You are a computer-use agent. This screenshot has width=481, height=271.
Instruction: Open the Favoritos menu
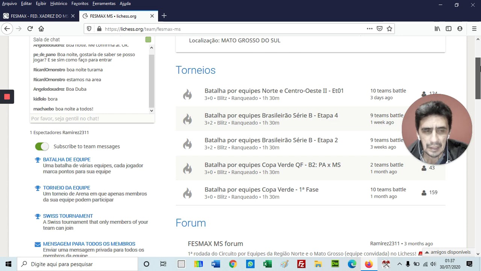[80, 3]
